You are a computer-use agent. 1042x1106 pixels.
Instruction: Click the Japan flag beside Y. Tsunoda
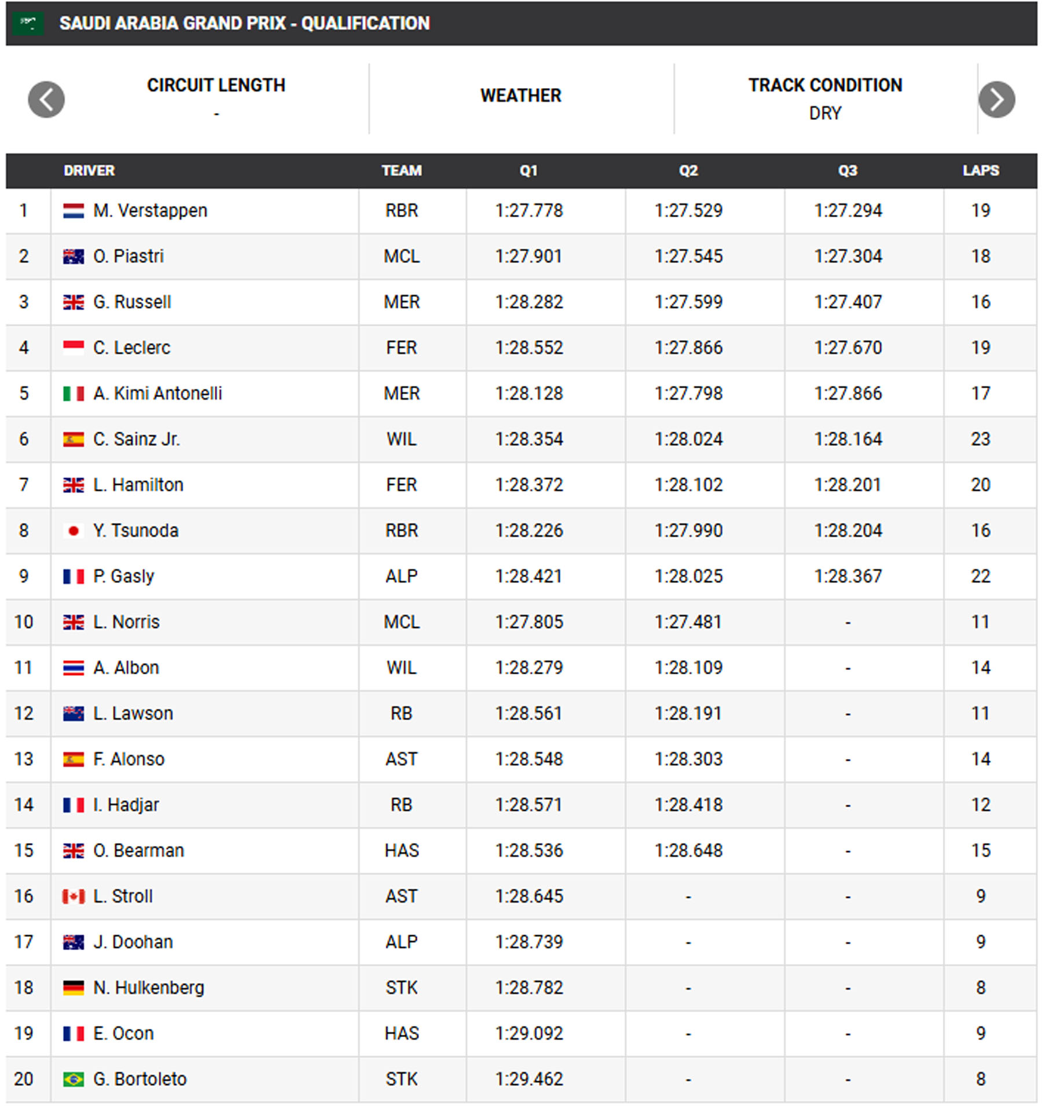coord(74,531)
